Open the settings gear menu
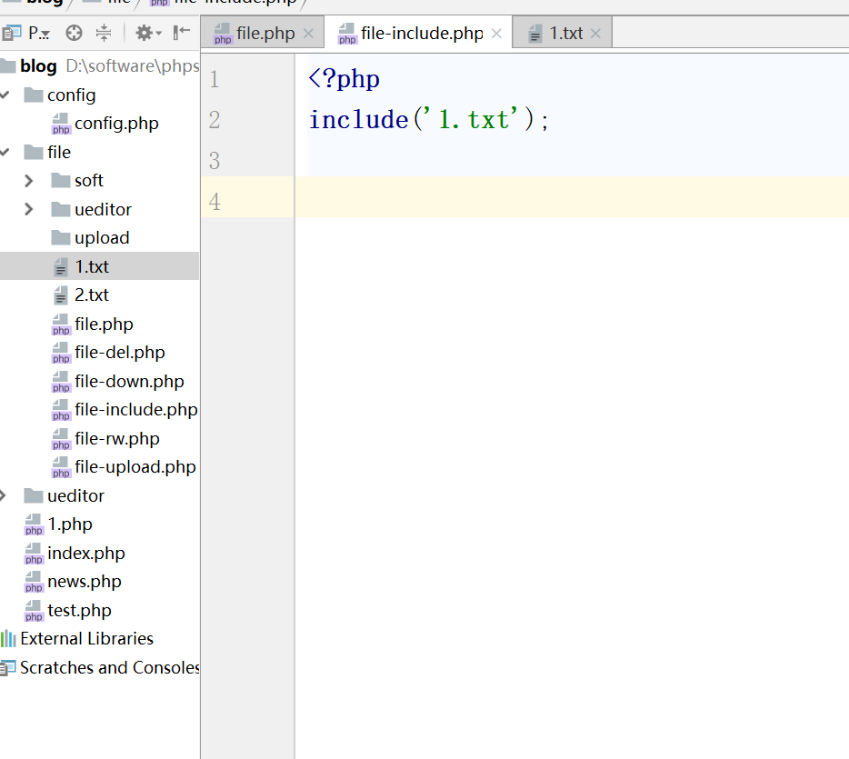Image resolution: width=849 pixels, height=759 pixels. coord(148,34)
